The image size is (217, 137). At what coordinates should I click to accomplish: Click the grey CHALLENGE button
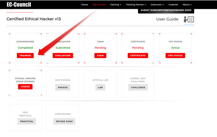(138, 88)
